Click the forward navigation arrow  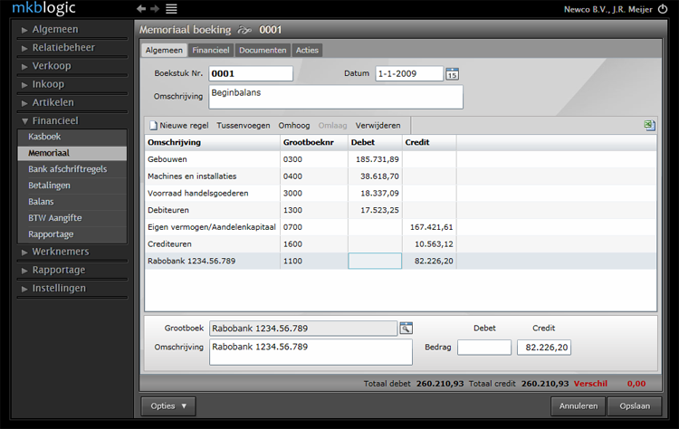pyautogui.click(x=155, y=8)
